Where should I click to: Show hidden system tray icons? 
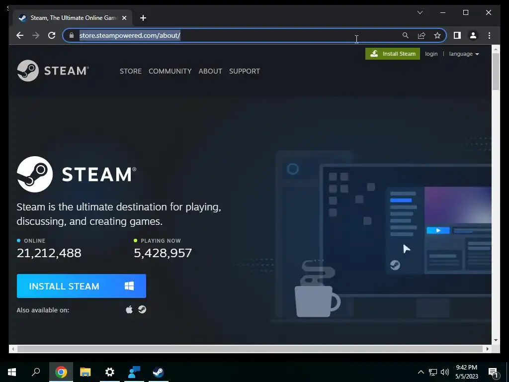click(x=421, y=372)
